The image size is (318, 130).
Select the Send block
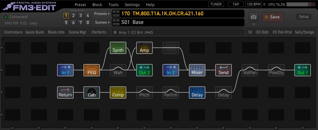[224, 70]
